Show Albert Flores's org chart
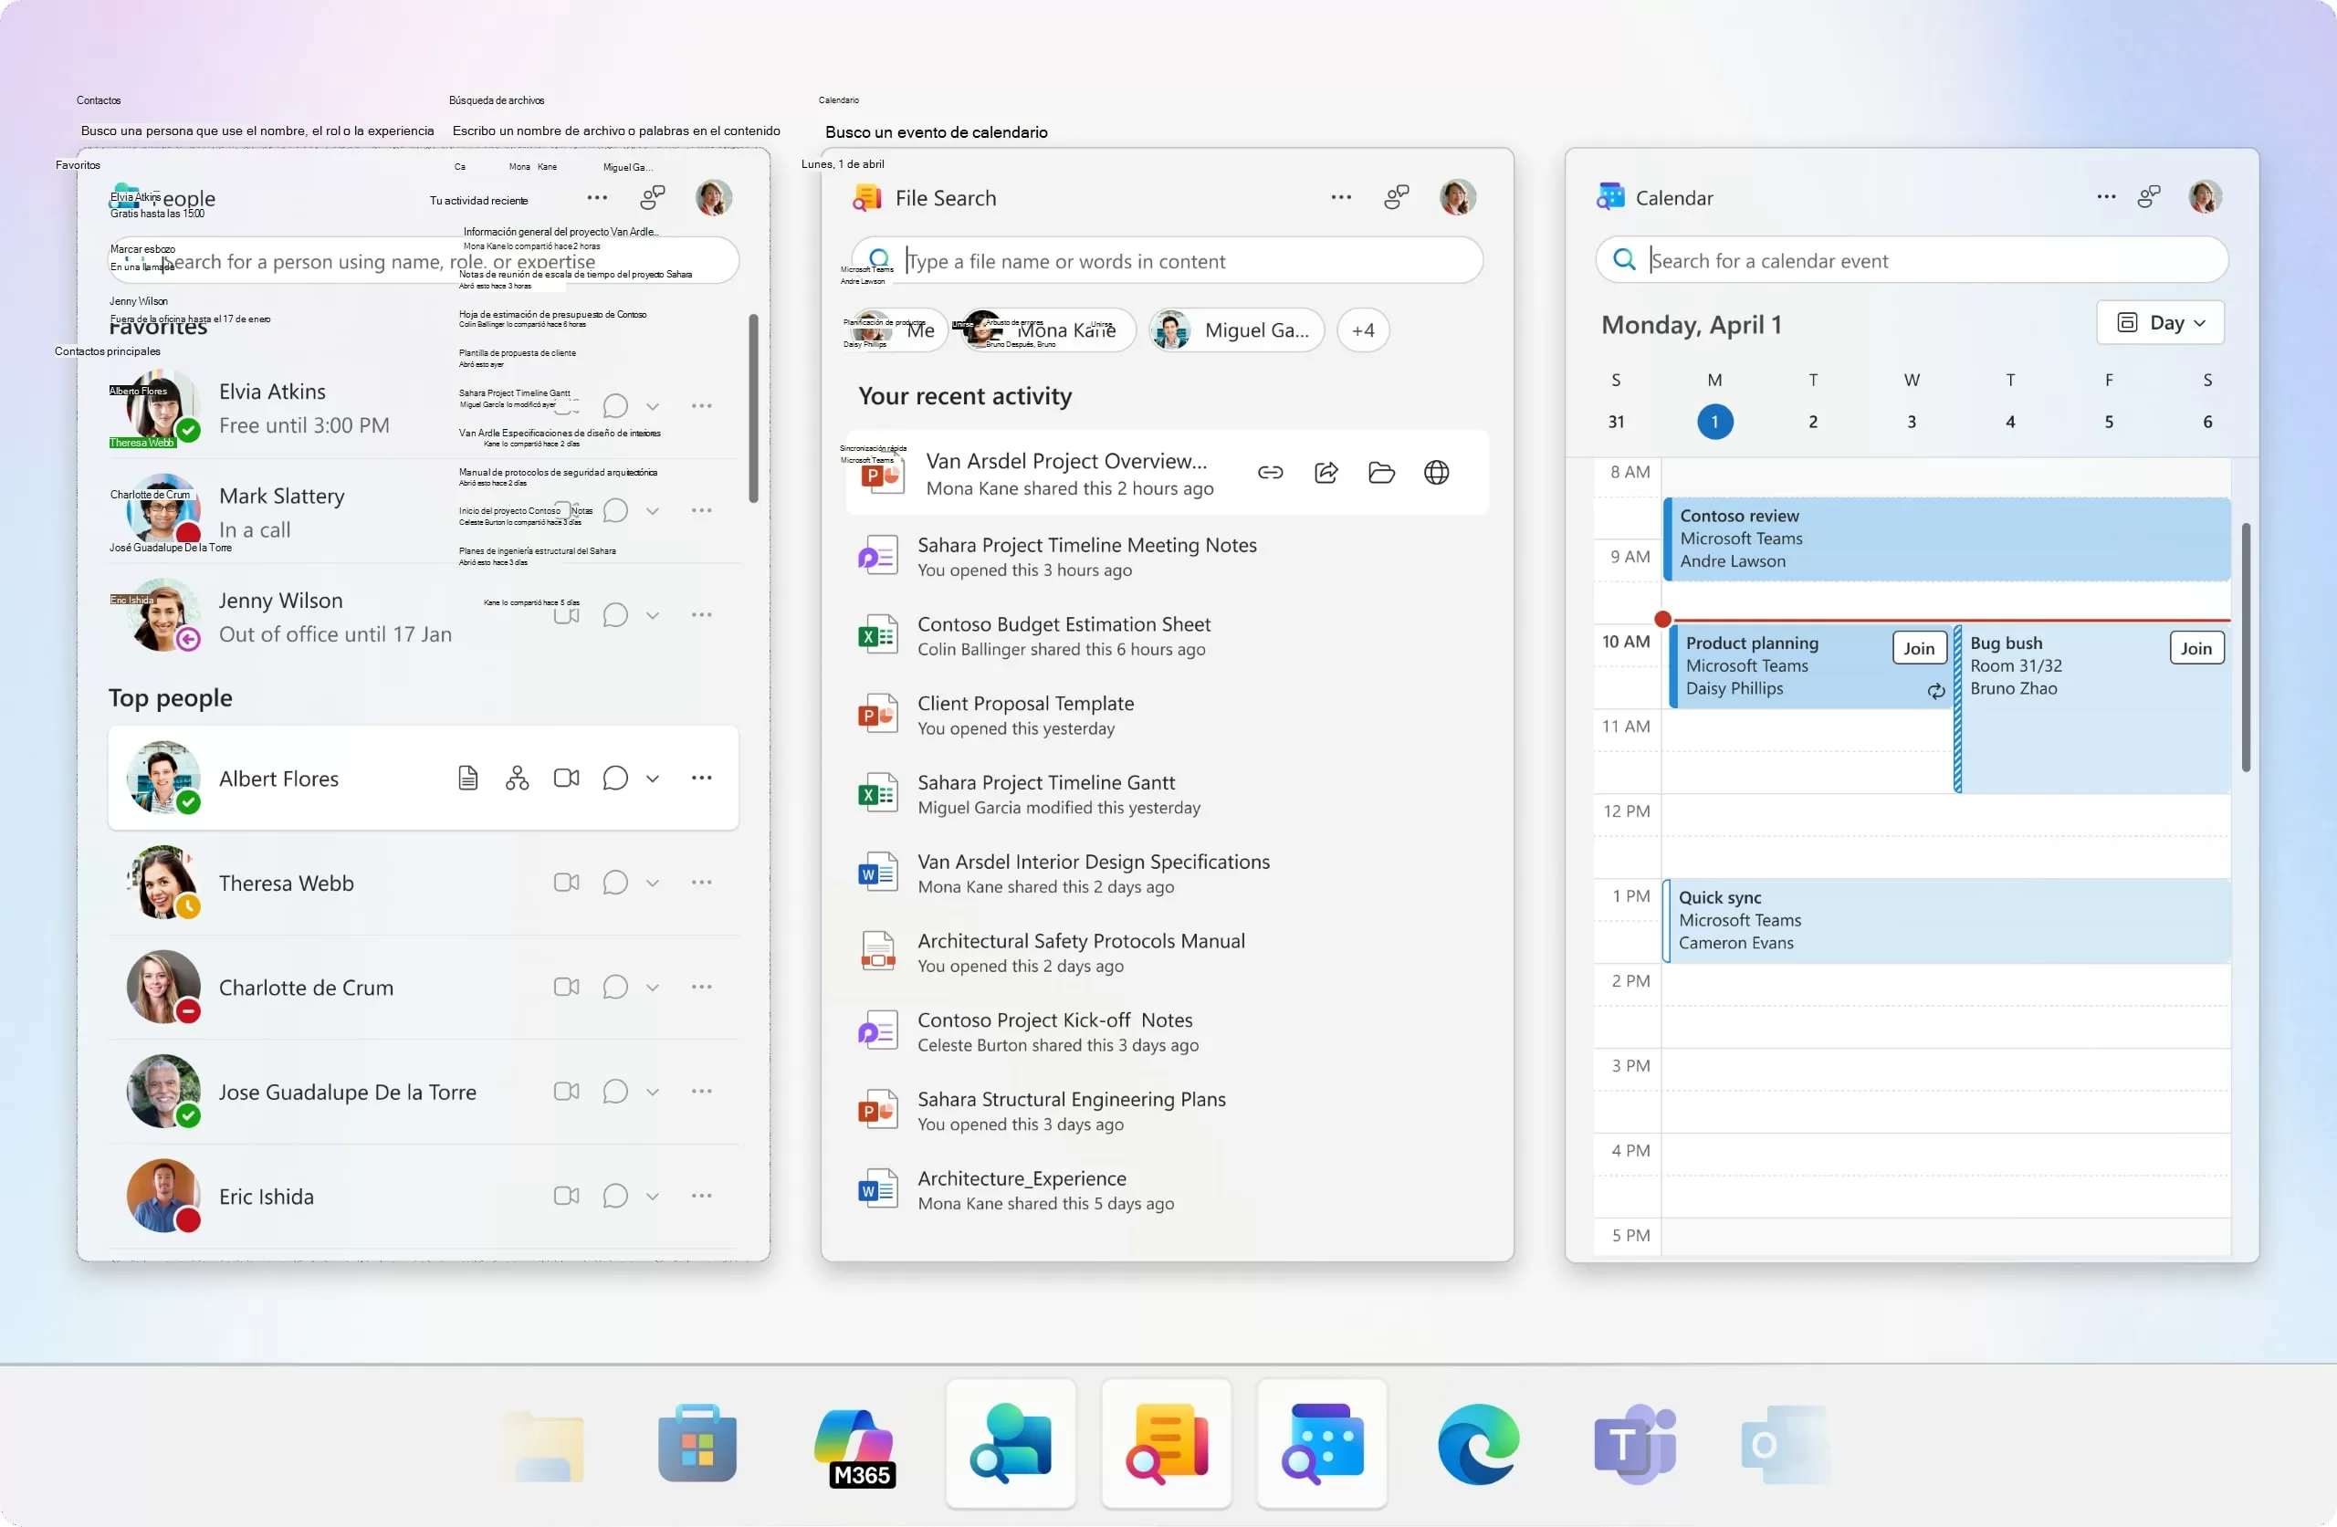Screen dimensions: 2337x1527 517,778
